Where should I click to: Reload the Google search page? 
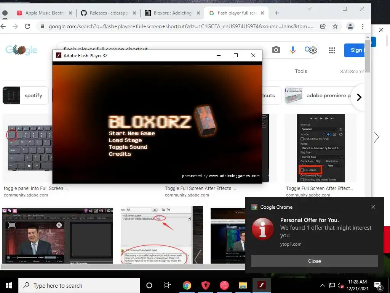[27, 26]
